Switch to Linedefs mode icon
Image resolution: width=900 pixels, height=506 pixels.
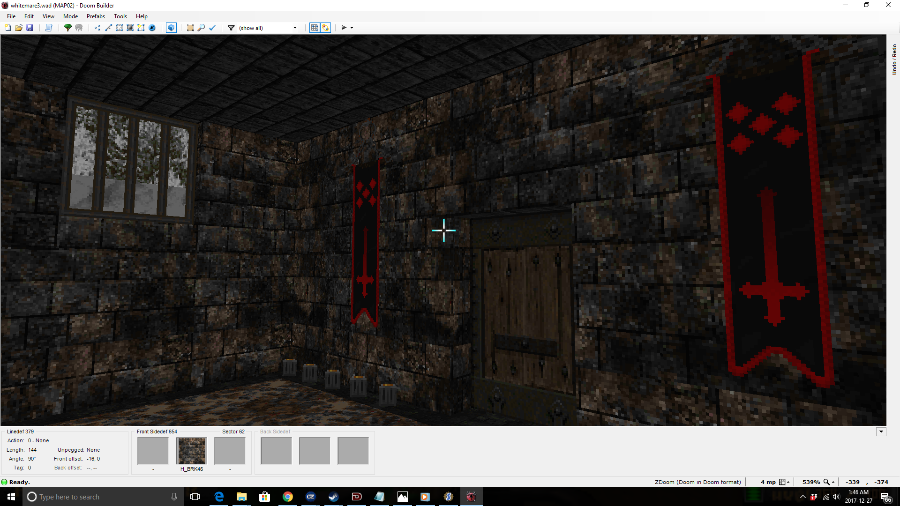point(108,28)
